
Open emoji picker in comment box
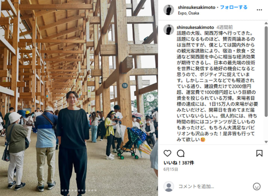(x=256, y=187)
